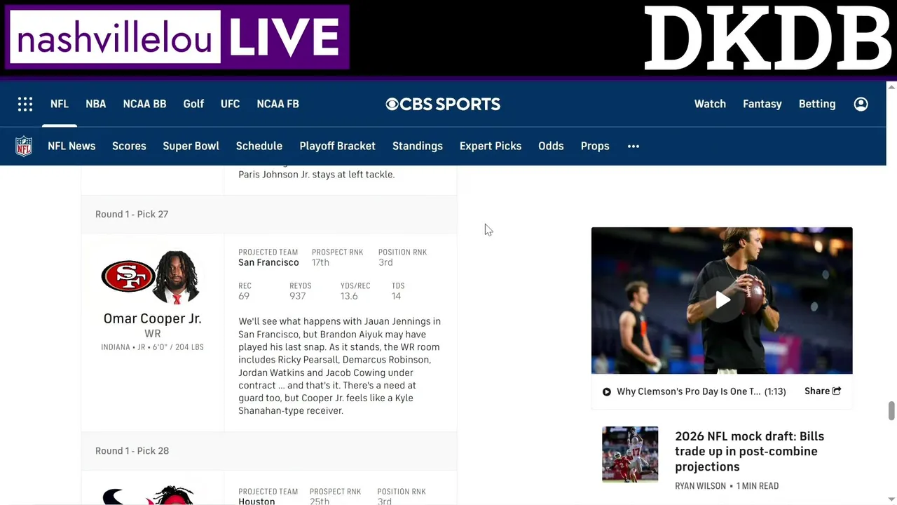This screenshot has width=897, height=505.
Task: Expand the more options ellipsis menu
Action: 634,146
